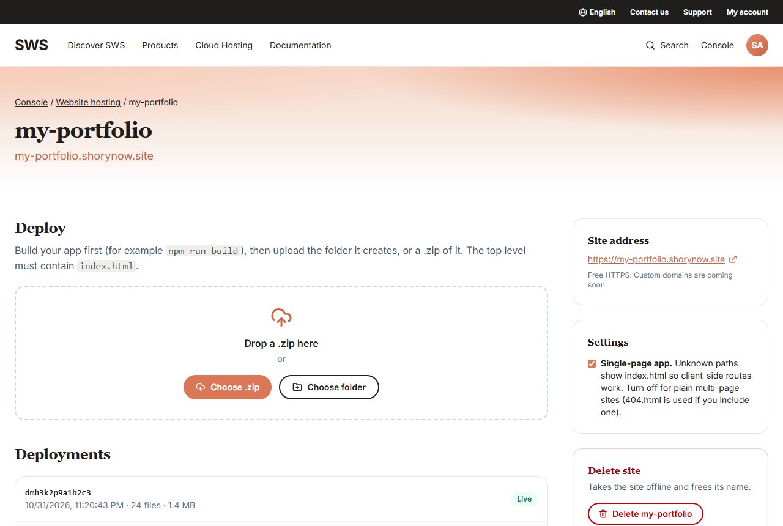
Task: Open the Support link
Action: 697,12
